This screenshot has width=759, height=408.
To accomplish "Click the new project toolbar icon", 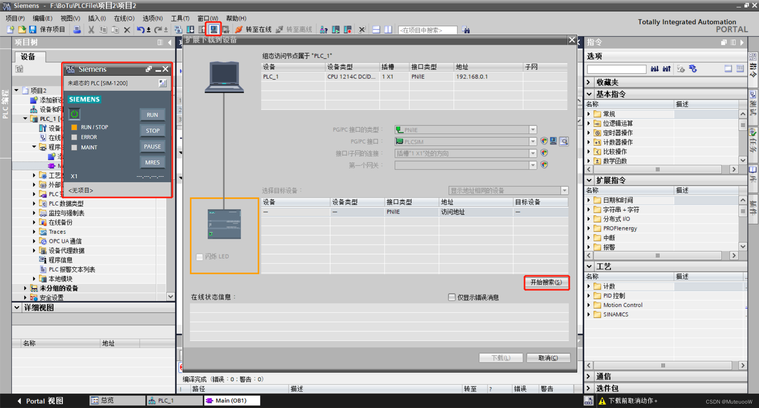I will [11, 30].
